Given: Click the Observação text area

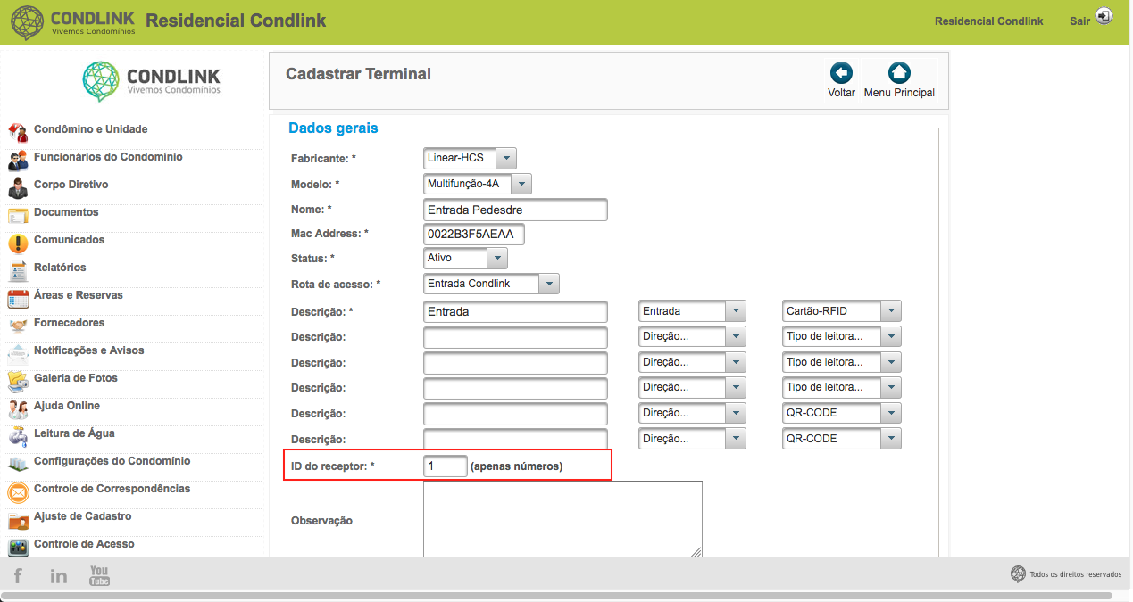Looking at the screenshot, I should 562,519.
